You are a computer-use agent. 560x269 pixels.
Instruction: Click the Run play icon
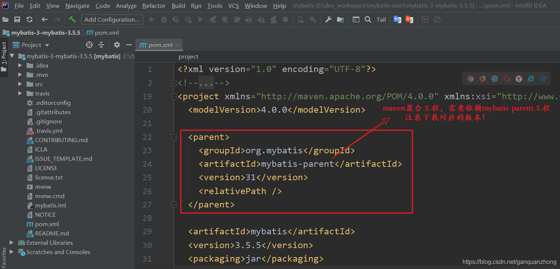(152, 19)
